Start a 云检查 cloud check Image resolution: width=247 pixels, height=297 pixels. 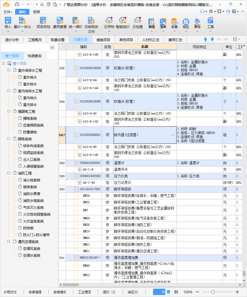coord(138,23)
